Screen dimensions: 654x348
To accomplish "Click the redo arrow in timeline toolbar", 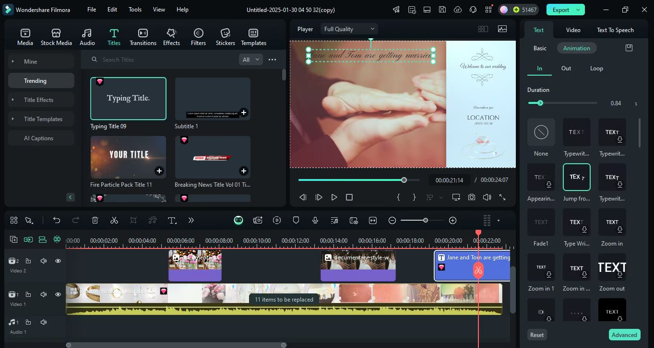I will point(76,220).
